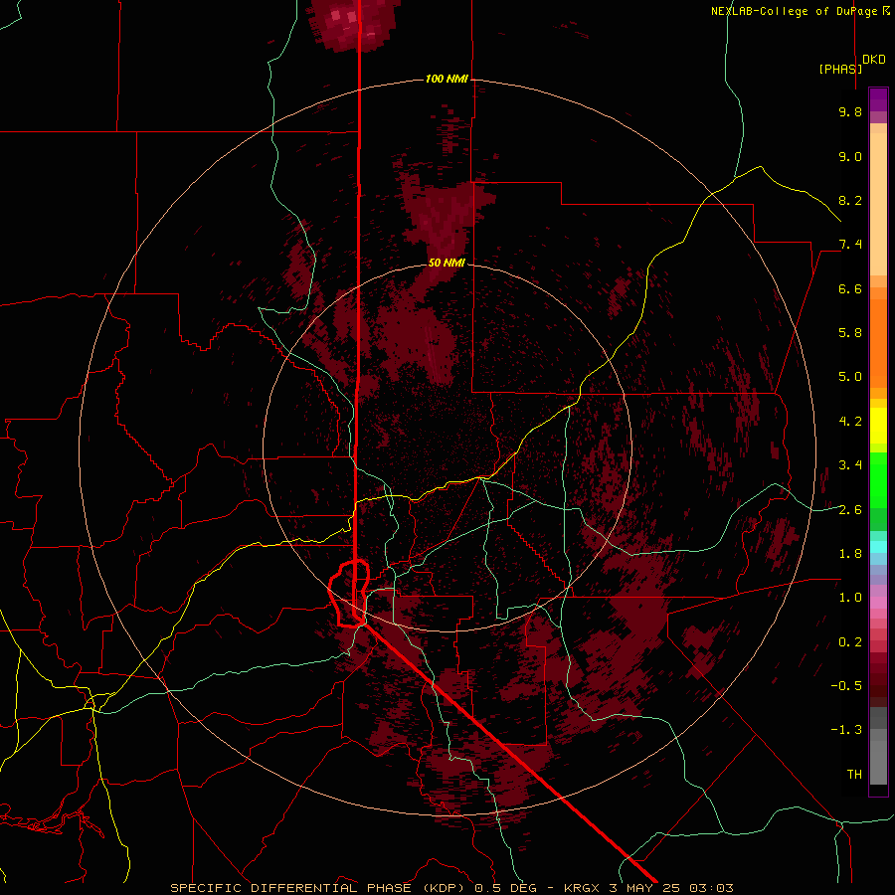The width and height of the screenshot is (895, 895).
Task: Click the pink segment of the color bar
Action: (878, 603)
